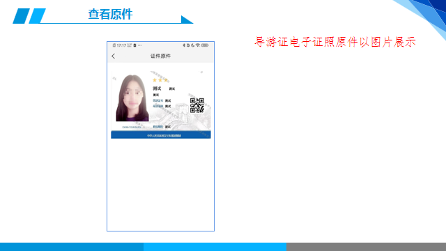Click the large 测试 name on the card
Image resolution: width=446 pixels, height=251 pixels.
coord(157,89)
